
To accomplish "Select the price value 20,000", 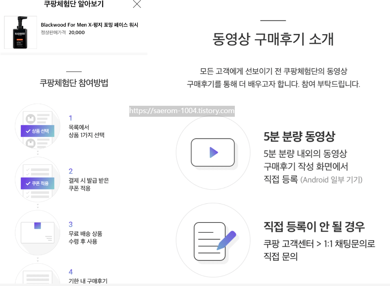I will (77, 33).
